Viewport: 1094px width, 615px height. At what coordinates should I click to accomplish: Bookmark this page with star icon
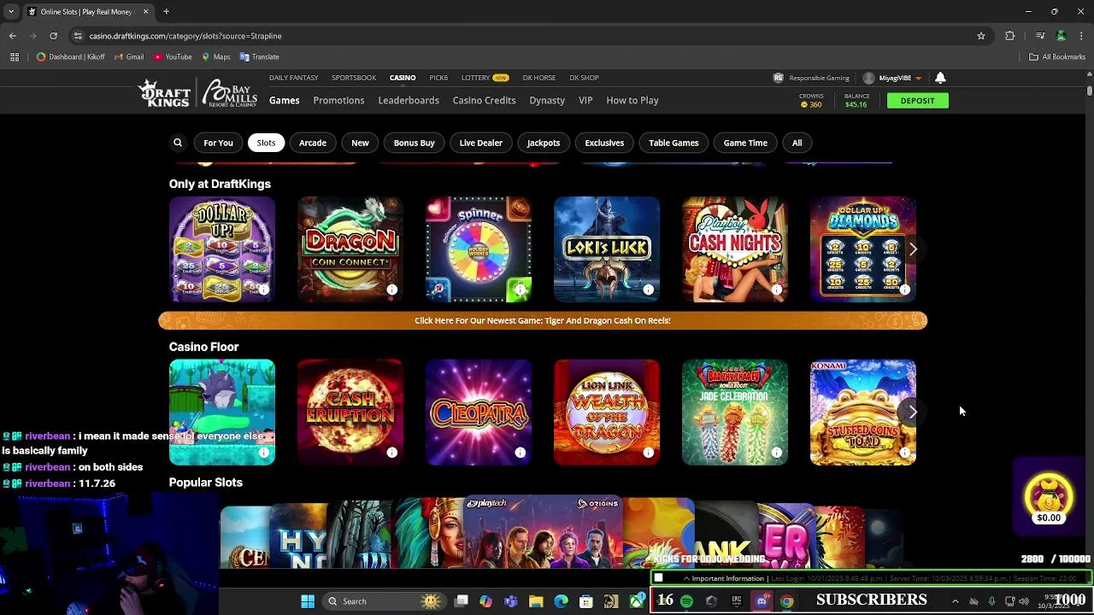981,36
